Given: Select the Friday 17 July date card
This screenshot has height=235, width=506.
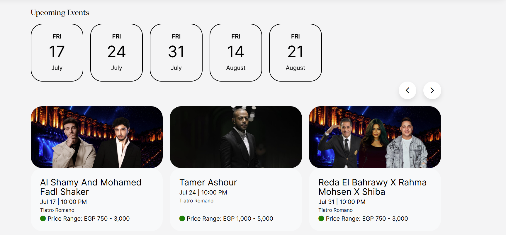Looking at the screenshot, I should pyautogui.click(x=57, y=53).
